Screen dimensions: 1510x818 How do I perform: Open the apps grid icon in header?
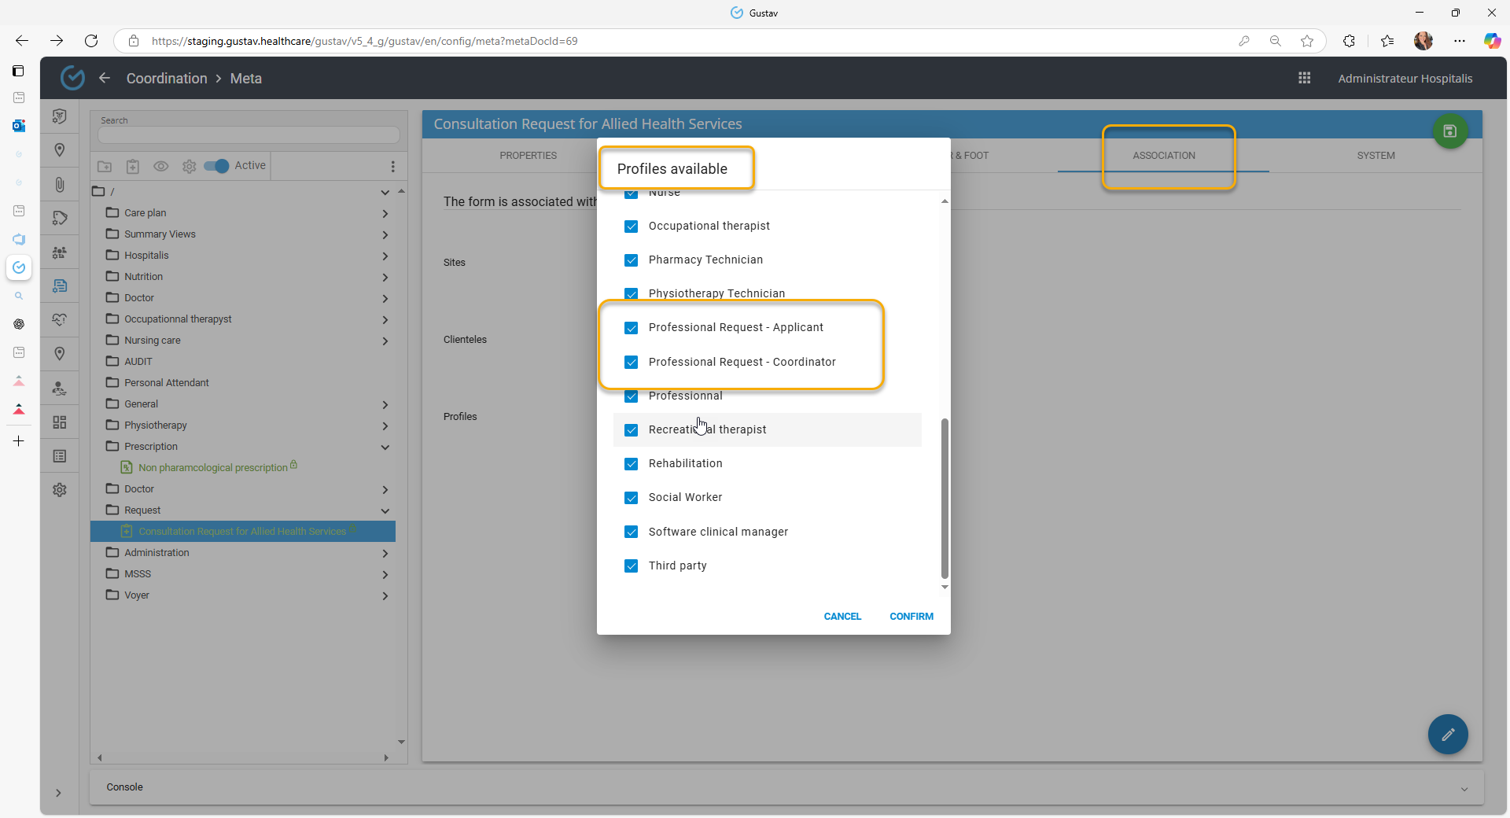pos(1304,78)
